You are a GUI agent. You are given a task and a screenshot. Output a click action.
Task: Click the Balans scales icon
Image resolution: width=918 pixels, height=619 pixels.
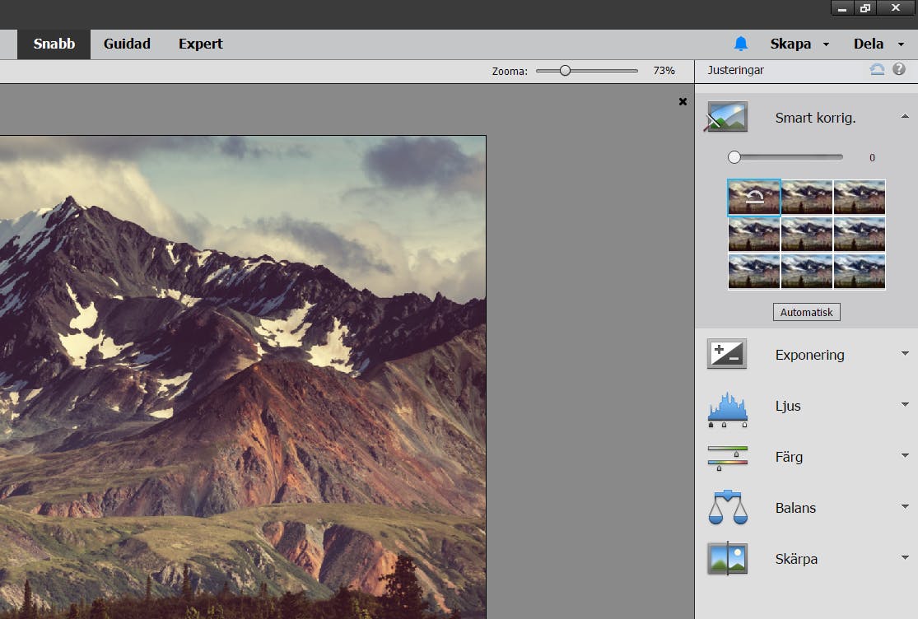tap(728, 507)
